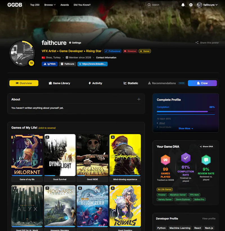The height and width of the screenshot is (231, 225).
Task: Click the Gamer badge
Action: [x=145, y=51]
